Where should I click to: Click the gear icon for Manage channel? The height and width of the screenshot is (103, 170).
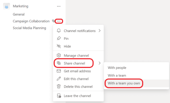[x=59, y=55]
